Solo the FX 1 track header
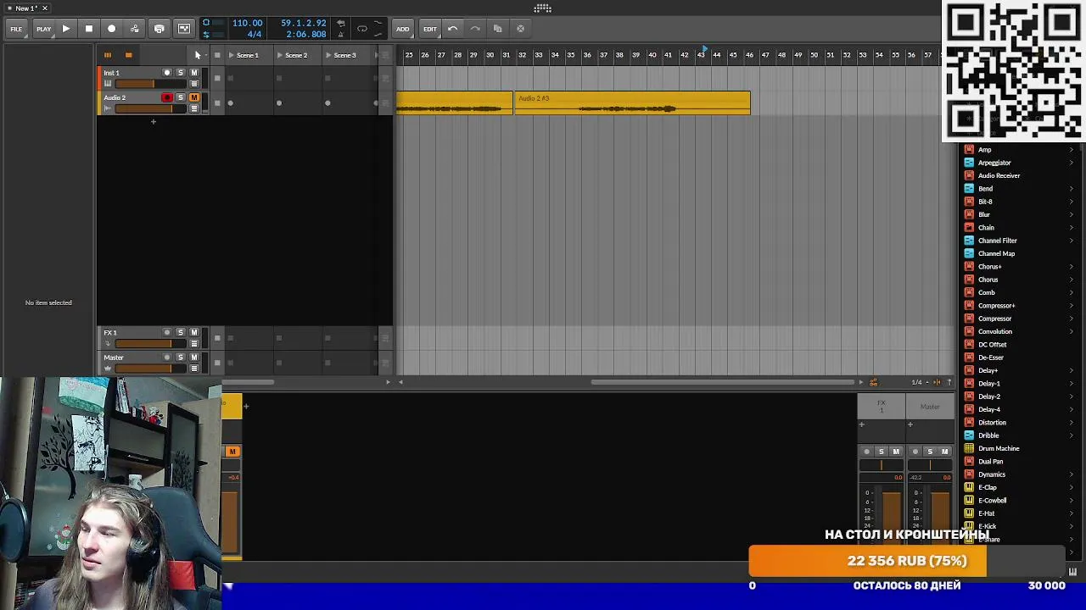The height and width of the screenshot is (610, 1086). click(x=180, y=333)
